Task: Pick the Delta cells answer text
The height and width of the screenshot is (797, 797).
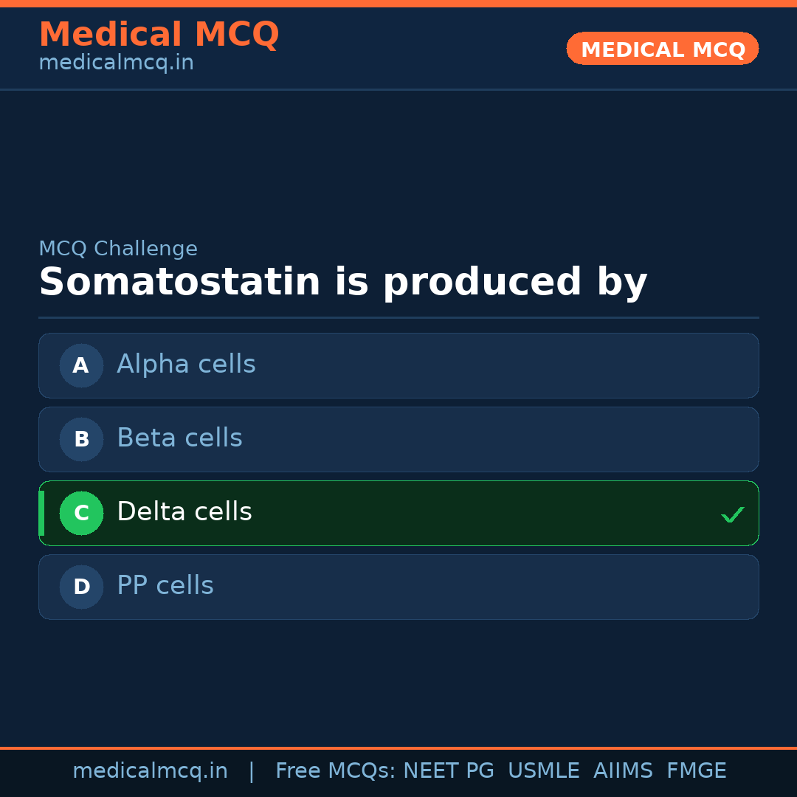Action: (184, 512)
